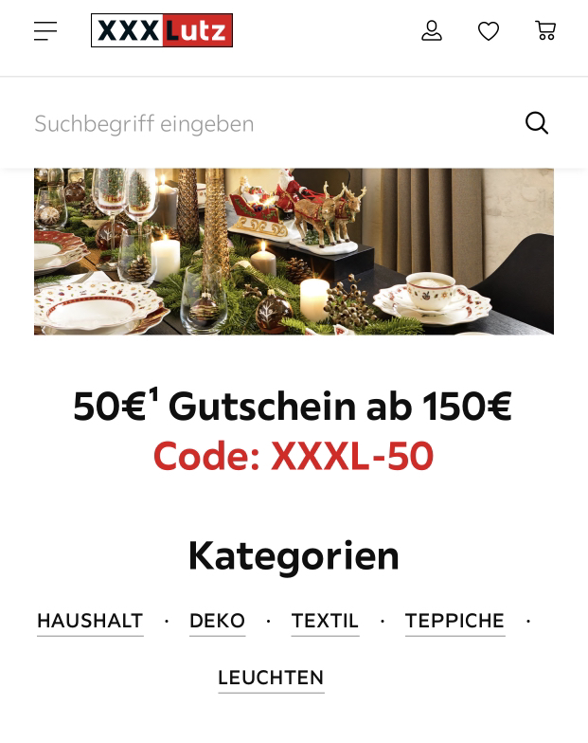The width and height of the screenshot is (588, 743).
Task: Select the TEXTIL category
Action: coord(325,621)
